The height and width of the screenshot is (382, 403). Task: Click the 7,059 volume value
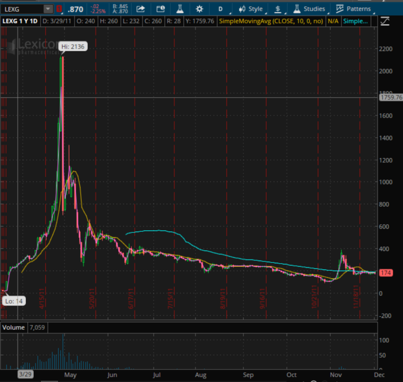(37, 328)
